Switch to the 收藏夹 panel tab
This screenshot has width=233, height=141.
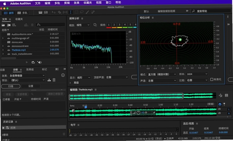pos(19,19)
